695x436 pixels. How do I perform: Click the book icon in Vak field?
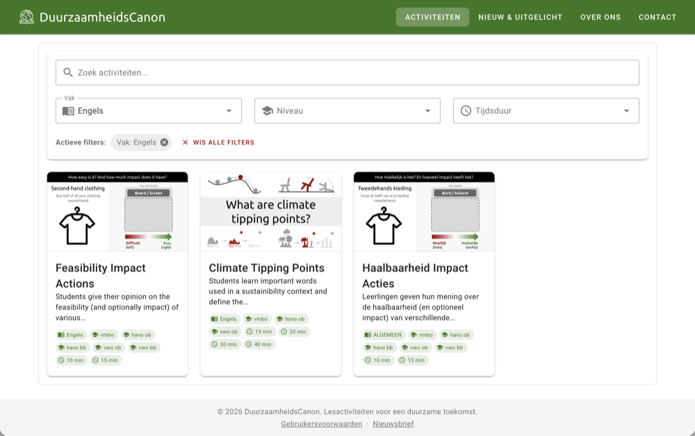point(68,110)
